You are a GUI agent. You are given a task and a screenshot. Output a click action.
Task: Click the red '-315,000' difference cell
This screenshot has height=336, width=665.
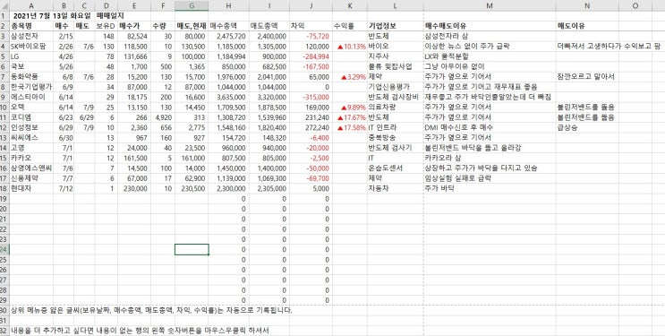click(x=311, y=98)
